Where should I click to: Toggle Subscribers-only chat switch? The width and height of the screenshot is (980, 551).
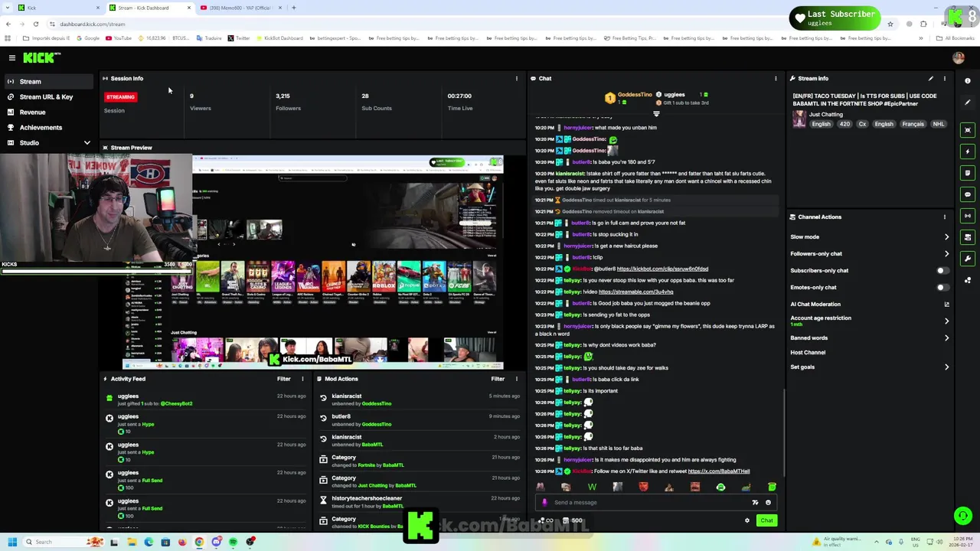pyautogui.click(x=942, y=270)
